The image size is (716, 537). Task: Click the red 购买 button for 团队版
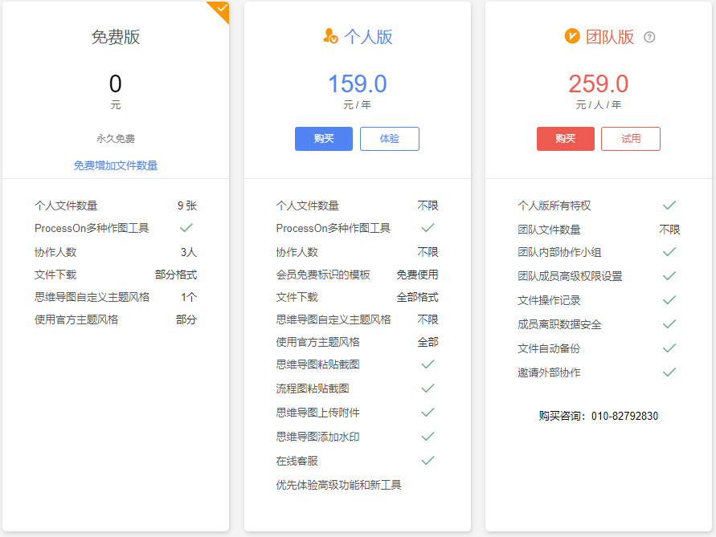tap(565, 139)
